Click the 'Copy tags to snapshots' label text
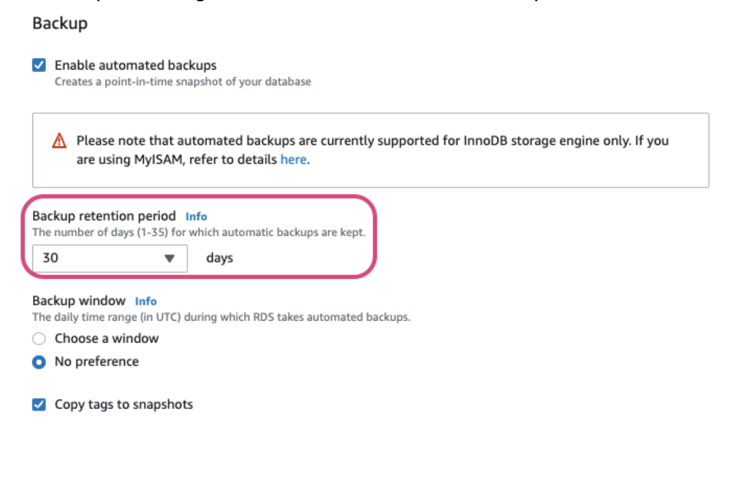Screen dimensions: 738x488 [124, 404]
